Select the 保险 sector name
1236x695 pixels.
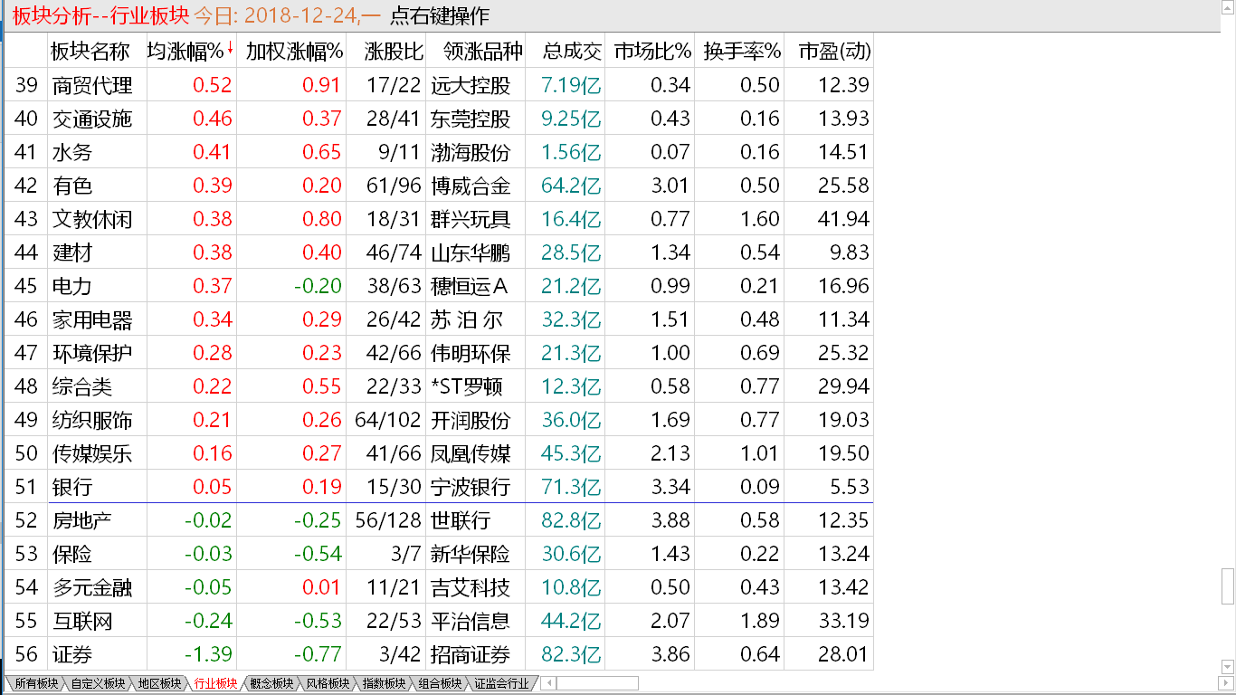72,554
